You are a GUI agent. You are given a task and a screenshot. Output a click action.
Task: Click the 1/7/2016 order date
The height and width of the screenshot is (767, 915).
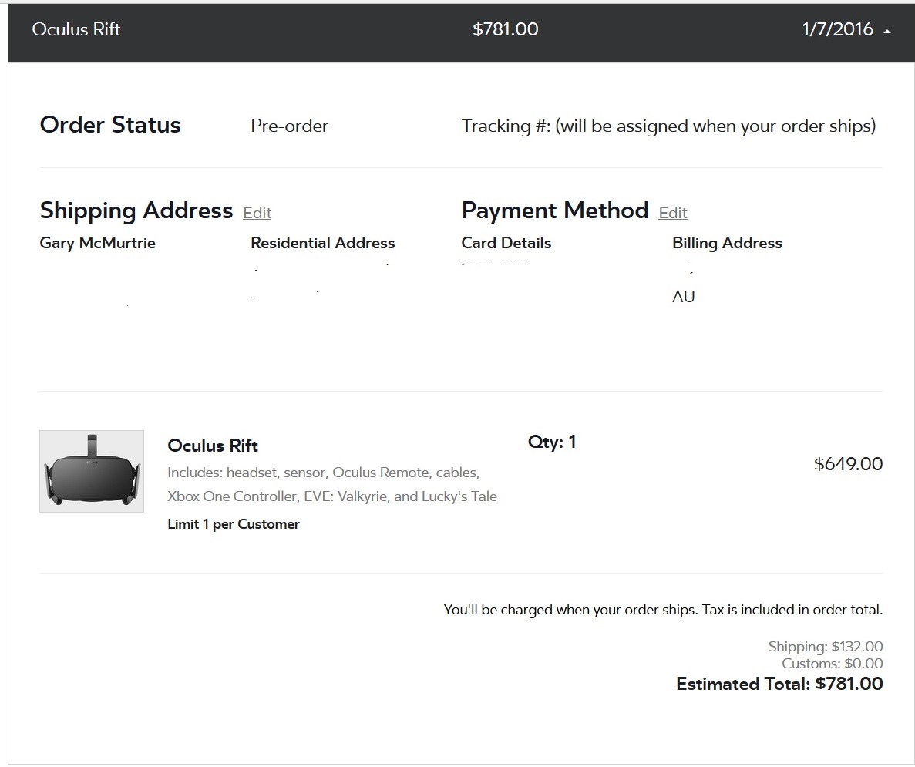[837, 29]
